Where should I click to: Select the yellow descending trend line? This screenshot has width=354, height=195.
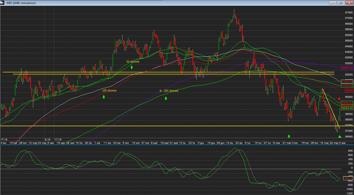tap(331, 109)
